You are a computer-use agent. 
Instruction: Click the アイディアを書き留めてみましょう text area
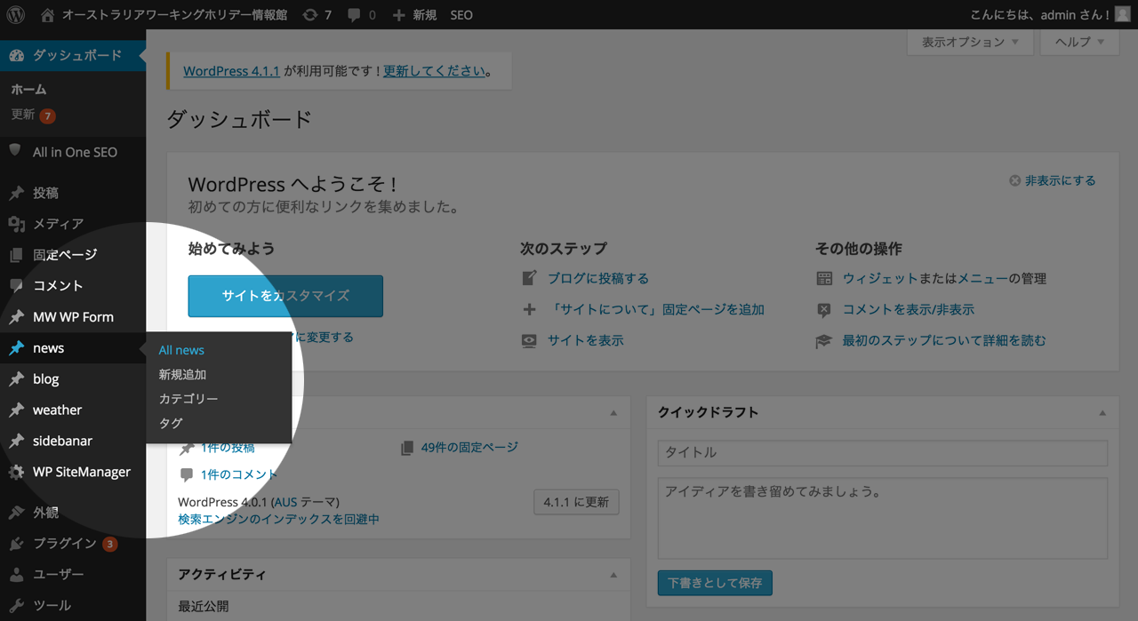(x=883, y=518)
